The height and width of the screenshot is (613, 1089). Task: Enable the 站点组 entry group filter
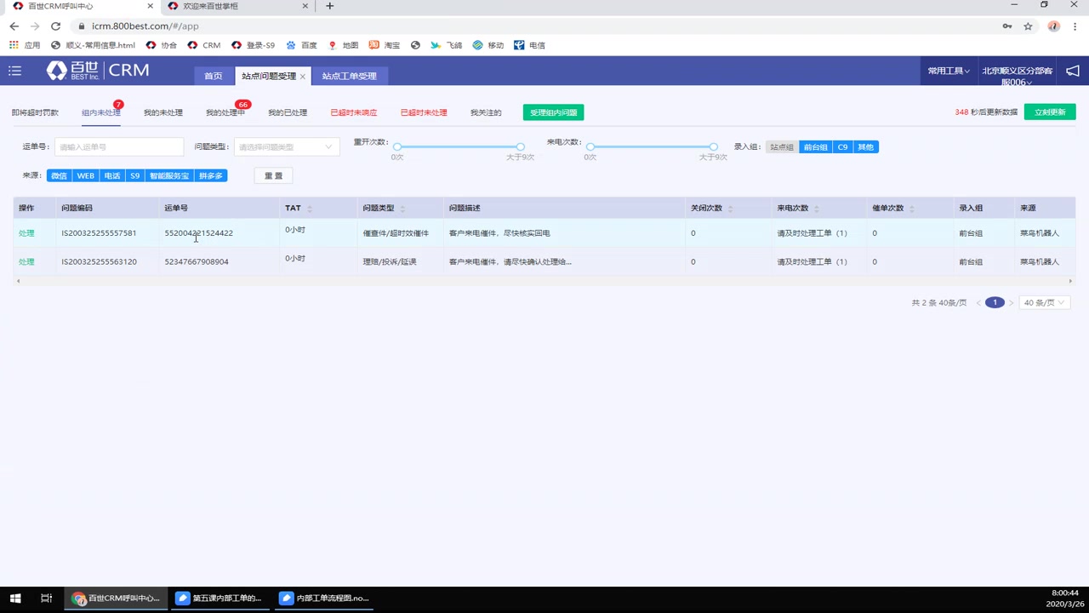click(x=782, y=147)
